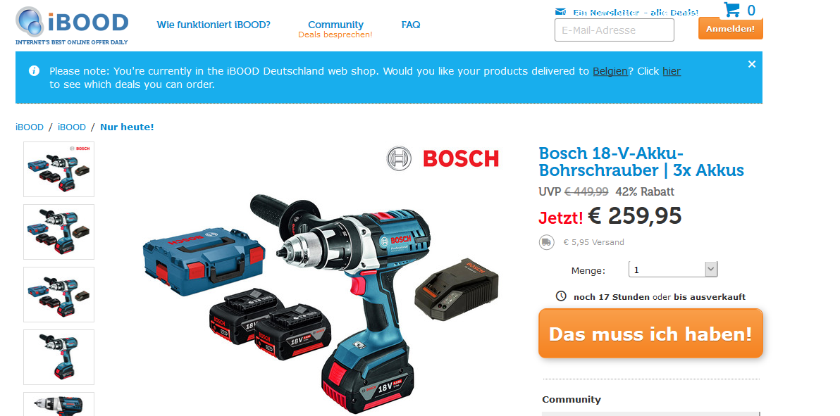Select the fourth thumbnail showing drill only

pyautogui.click(x=59, y=357)
